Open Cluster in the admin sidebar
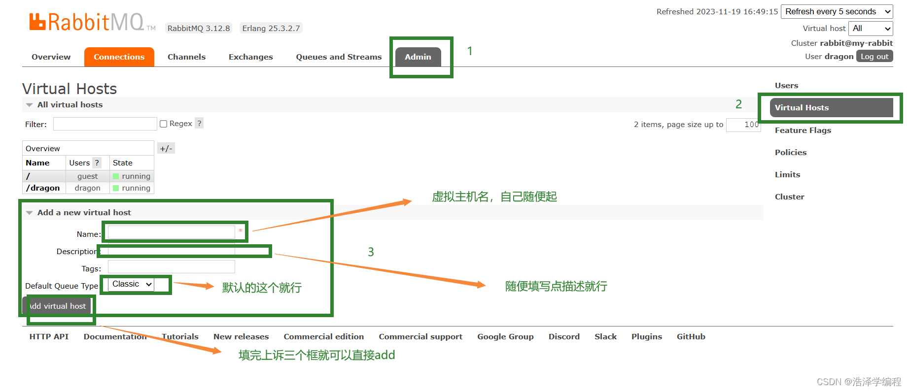This screenshot has width=909, height=391. (x=789, y=197)
